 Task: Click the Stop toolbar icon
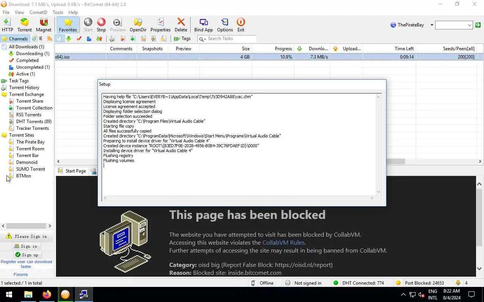tap(101, 25)
